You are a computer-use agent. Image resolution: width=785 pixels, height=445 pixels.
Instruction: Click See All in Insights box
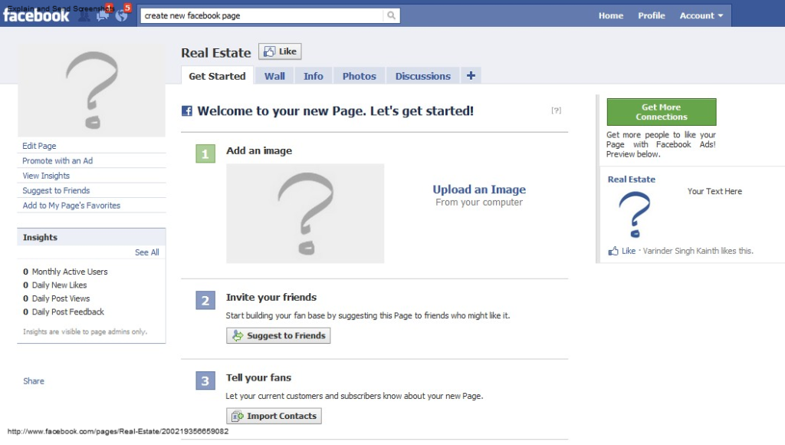(146, 252)
